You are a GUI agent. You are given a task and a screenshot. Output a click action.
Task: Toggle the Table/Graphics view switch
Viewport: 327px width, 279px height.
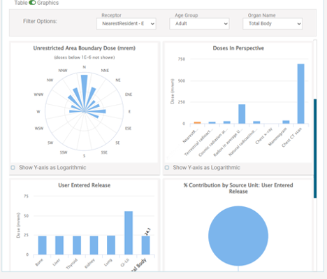click(32, 3)
